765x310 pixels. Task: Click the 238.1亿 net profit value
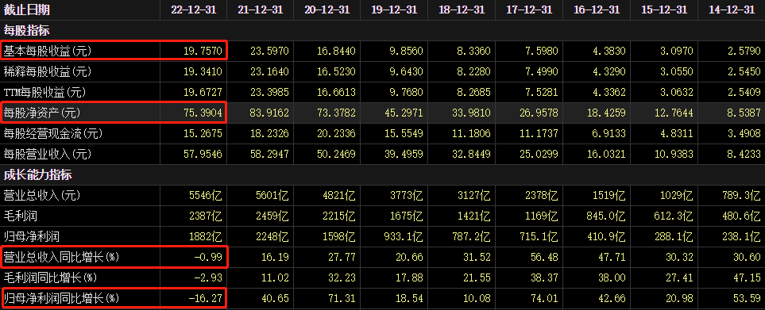pyautogui.click(x=741, y=237)
